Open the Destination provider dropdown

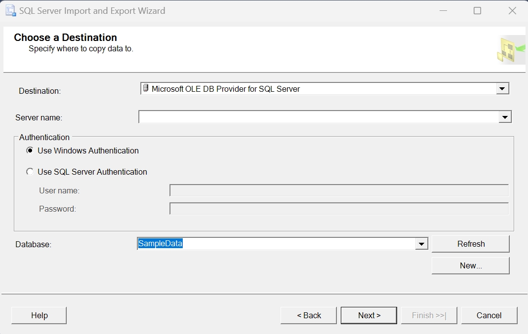503,88
